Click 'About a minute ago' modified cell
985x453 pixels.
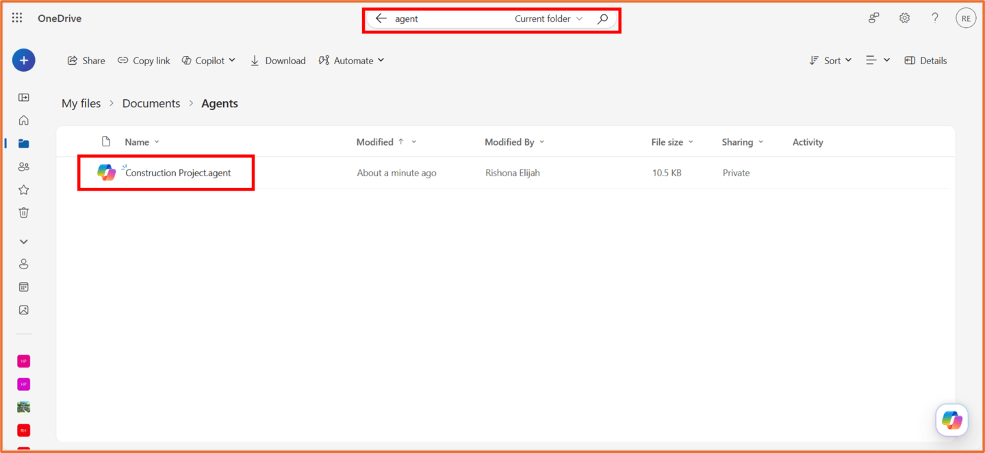pos(396,173)
